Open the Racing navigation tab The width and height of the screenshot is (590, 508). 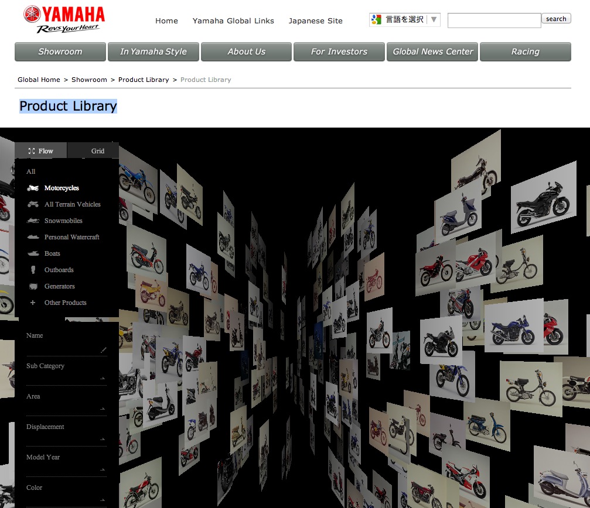tap(525, 52)
